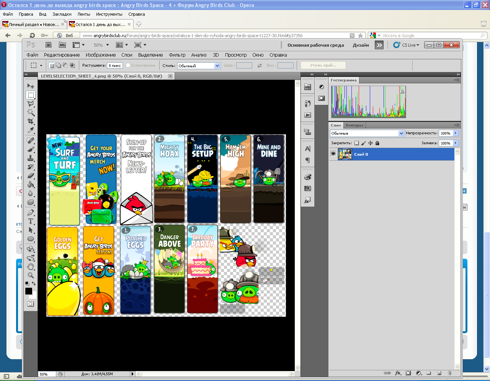
Task: Select the Sponge tool
Action: [x=31, y=202]
